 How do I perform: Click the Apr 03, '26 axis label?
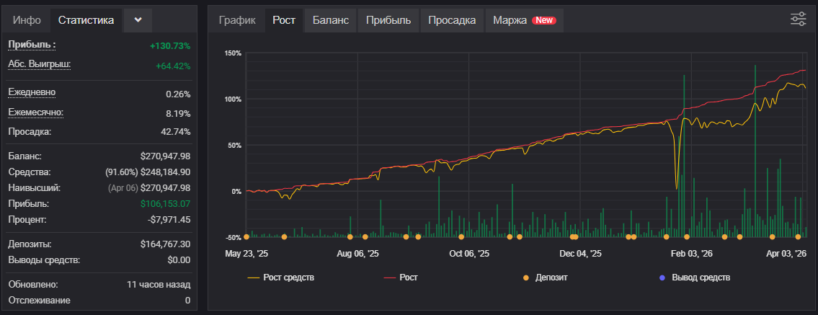coord(786,254)
